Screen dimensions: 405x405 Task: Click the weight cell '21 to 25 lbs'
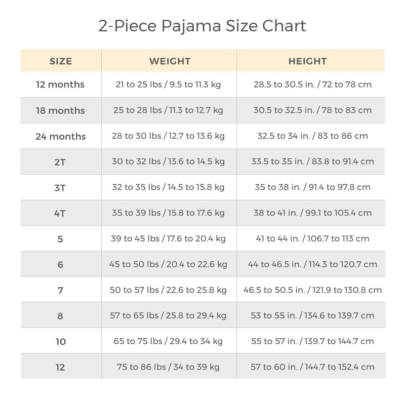pos(169,85)
